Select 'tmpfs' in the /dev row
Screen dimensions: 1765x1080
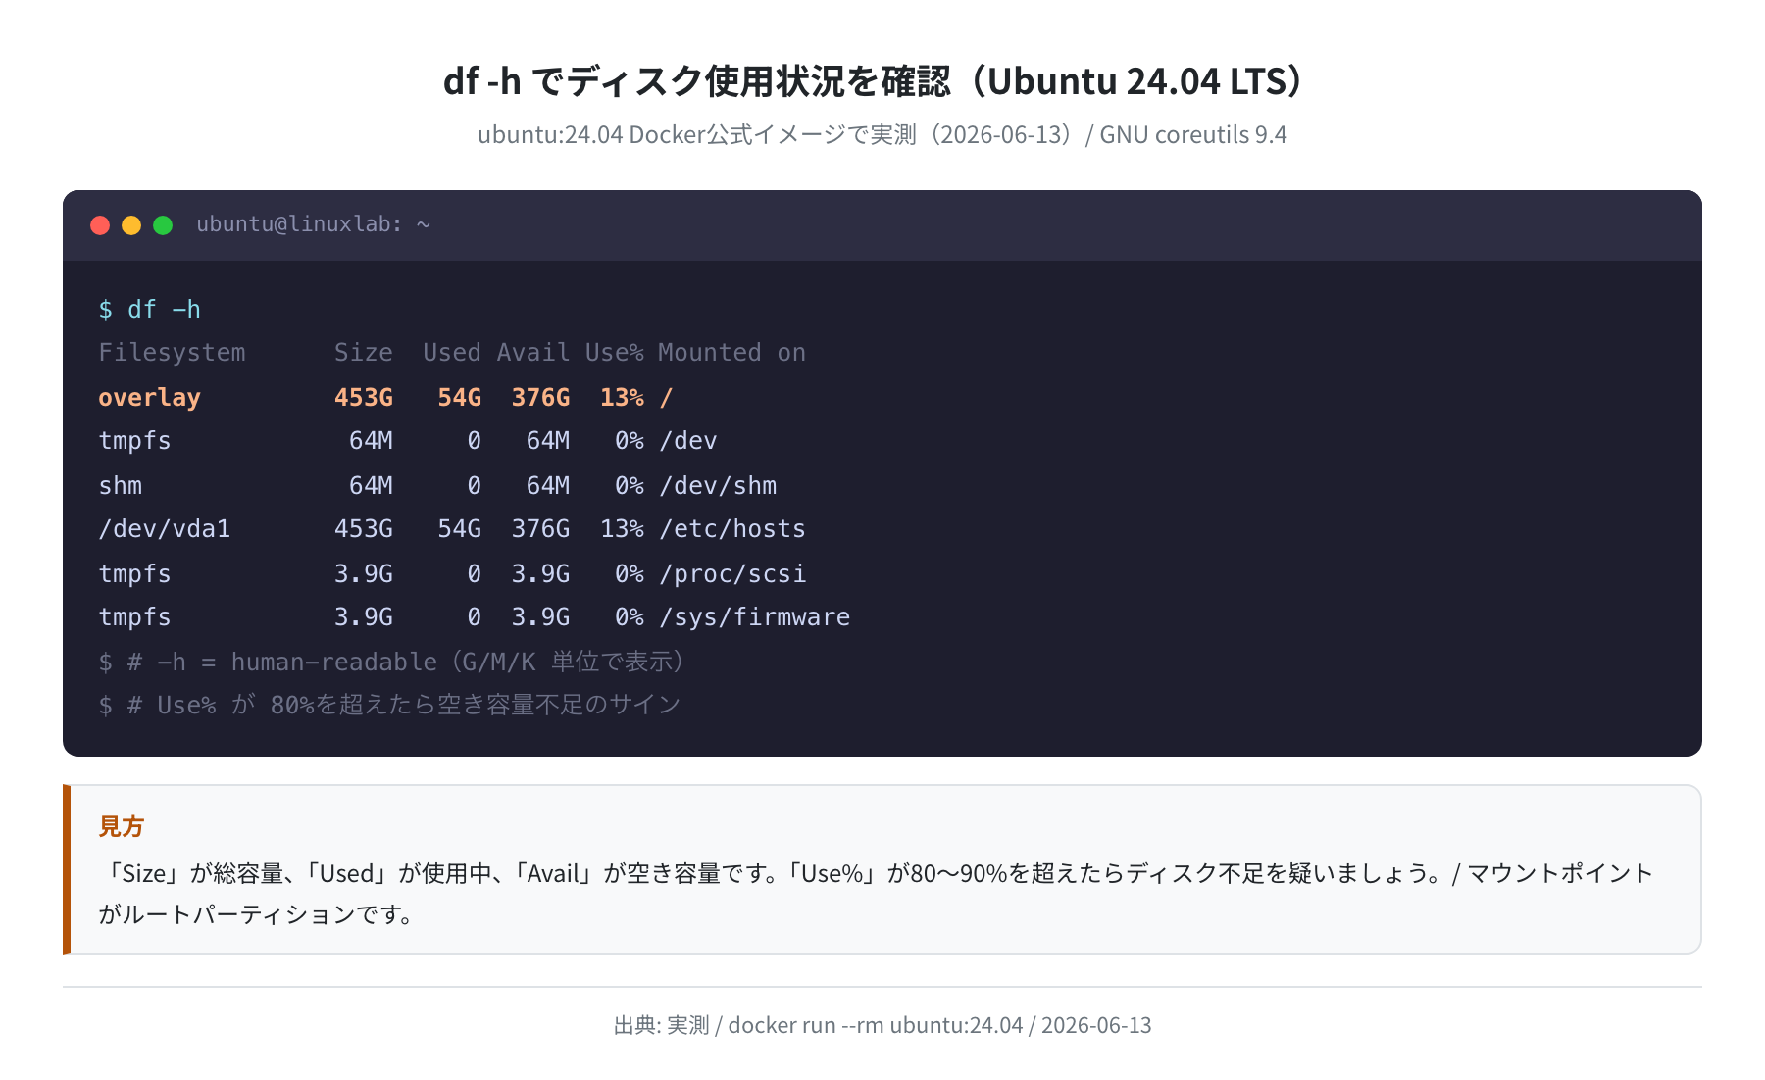pyautogui.click(x=135, y=441)
